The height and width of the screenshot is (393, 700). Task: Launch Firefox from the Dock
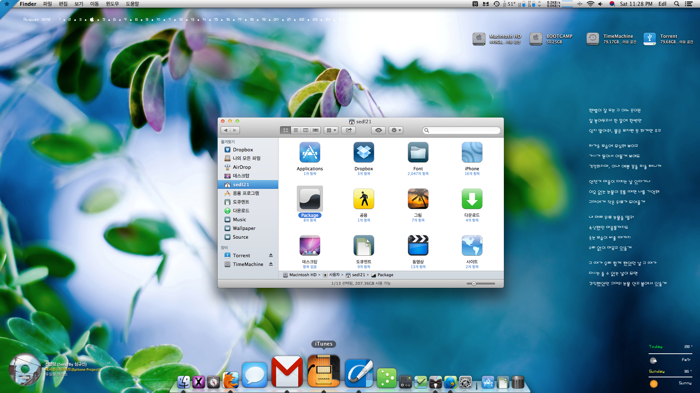(230, 381)
